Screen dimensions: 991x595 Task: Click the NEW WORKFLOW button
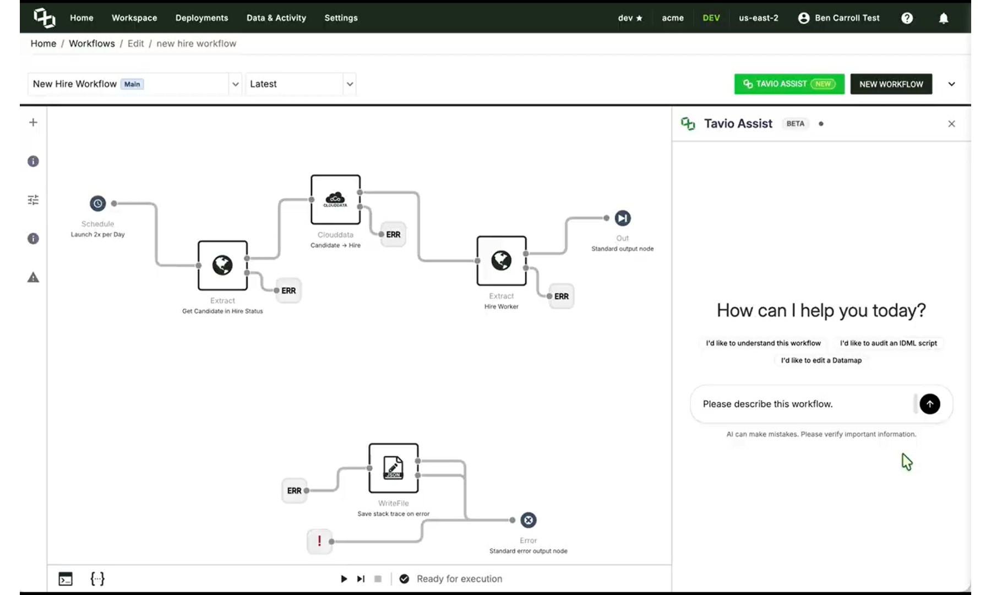click(891, 84)
